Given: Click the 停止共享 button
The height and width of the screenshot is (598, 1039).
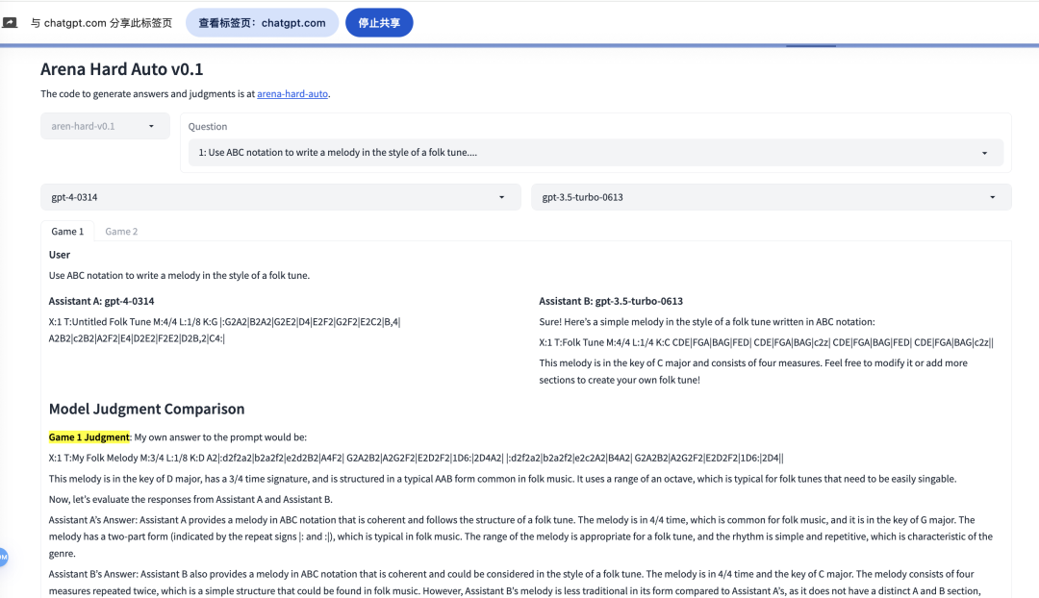Looking at the screenshot, I should (x=379, y=22).
